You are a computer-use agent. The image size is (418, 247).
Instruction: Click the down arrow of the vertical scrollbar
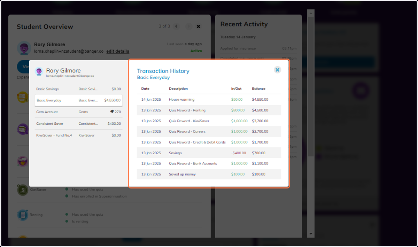click(x=311, y=234)
